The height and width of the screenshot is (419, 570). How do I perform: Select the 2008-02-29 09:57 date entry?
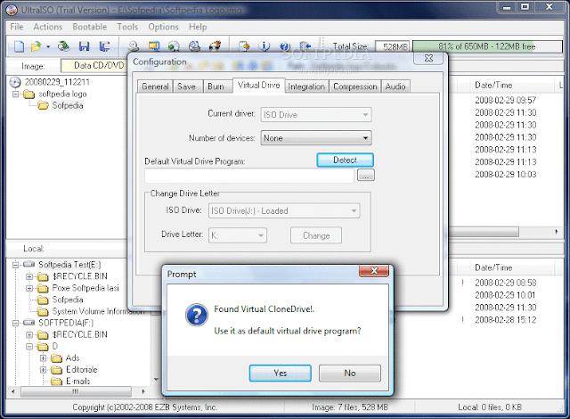pos(505,101)
